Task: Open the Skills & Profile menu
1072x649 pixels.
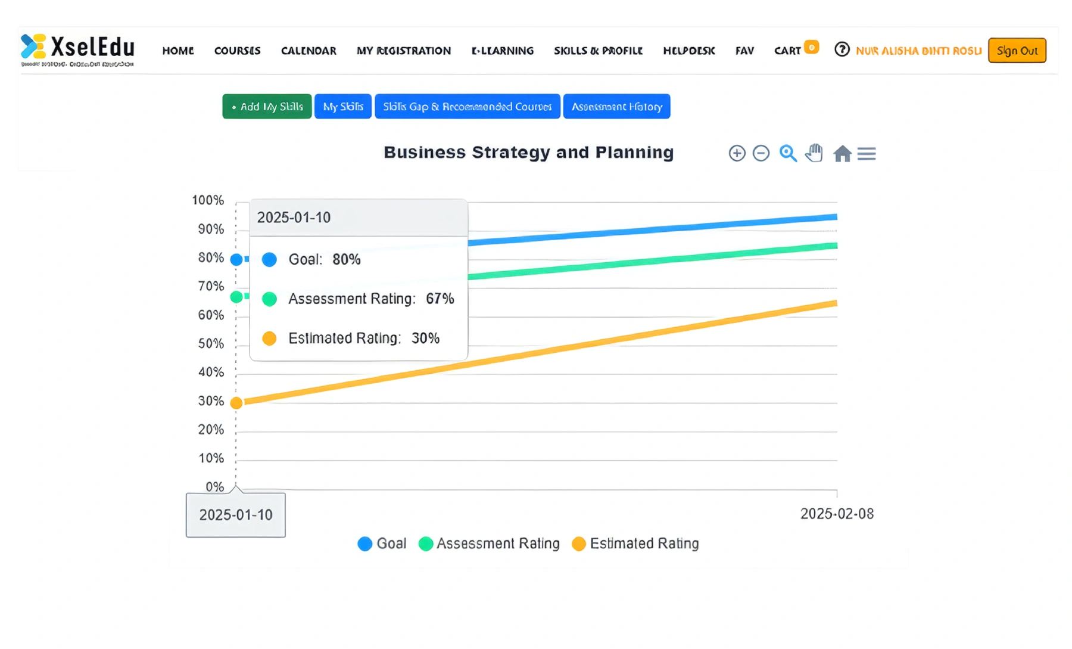Action: (x=598, y=51)
